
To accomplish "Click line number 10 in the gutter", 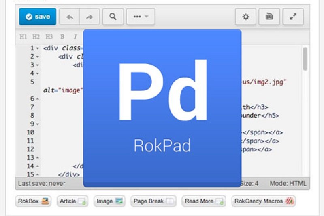I will tap(31, 132).
